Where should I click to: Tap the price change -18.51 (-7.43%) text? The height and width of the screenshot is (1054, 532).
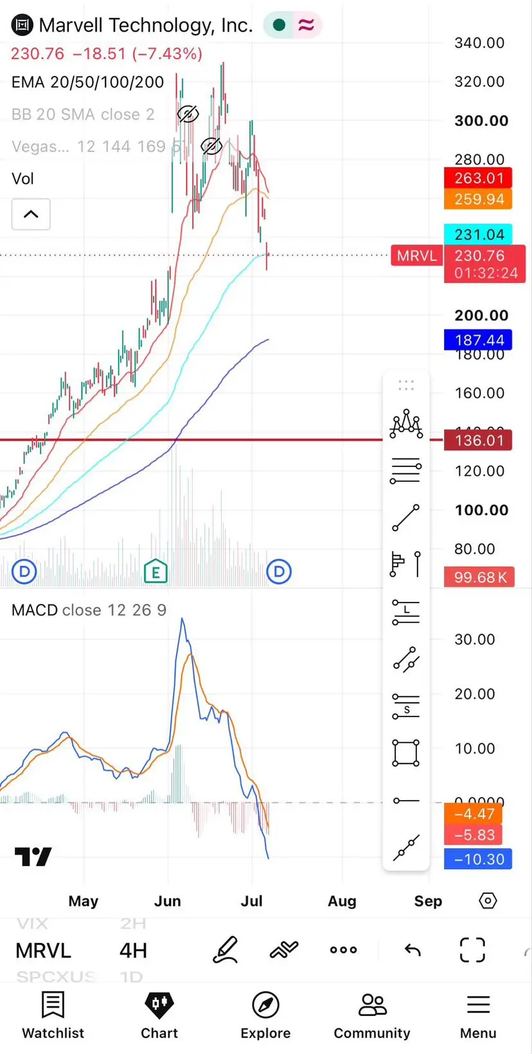point(137,53)
